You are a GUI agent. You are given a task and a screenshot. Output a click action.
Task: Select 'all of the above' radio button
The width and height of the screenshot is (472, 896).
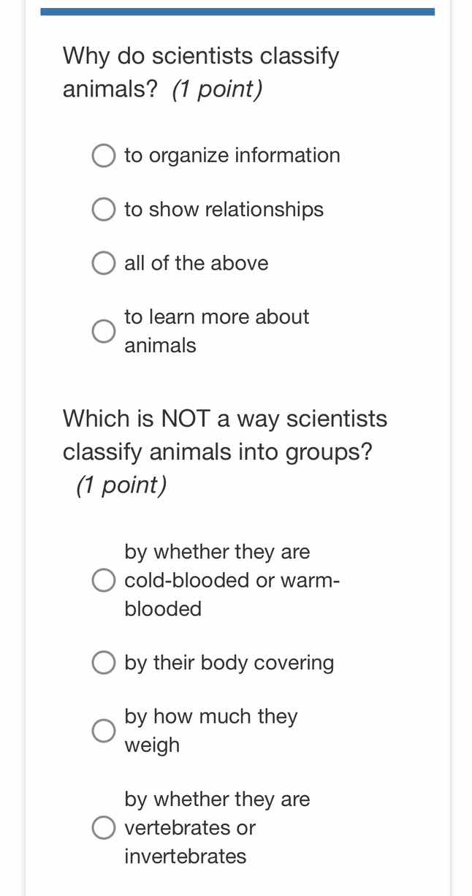tap(103, 262)
